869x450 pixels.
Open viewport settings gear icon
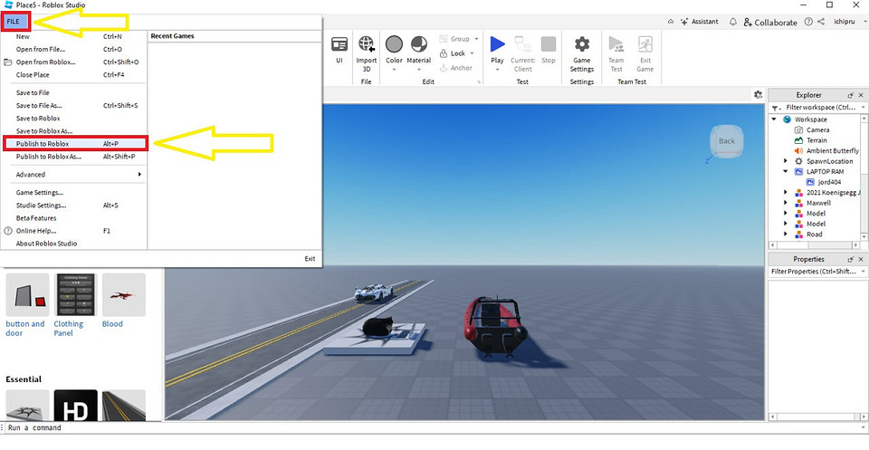point(758,94)
